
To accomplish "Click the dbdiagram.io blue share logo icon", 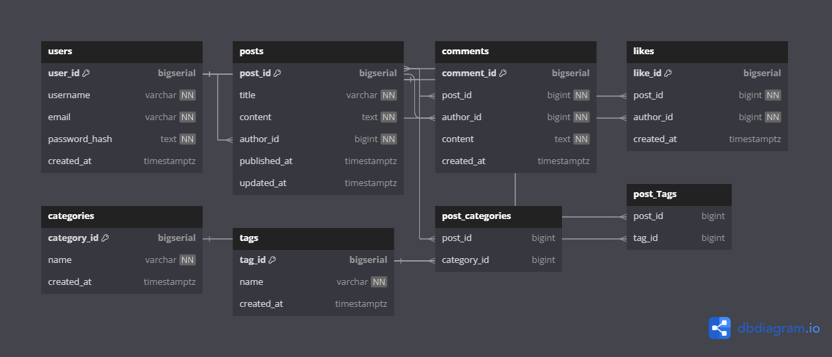I will [x=719, y=328].
